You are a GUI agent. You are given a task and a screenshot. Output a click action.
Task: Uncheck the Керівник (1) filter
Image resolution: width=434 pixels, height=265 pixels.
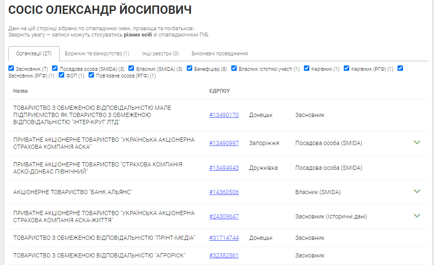point(307,68)
